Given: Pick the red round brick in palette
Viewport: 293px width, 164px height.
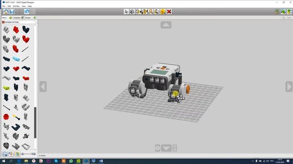Looking at the screenshot, I should (x=6, y=117).
